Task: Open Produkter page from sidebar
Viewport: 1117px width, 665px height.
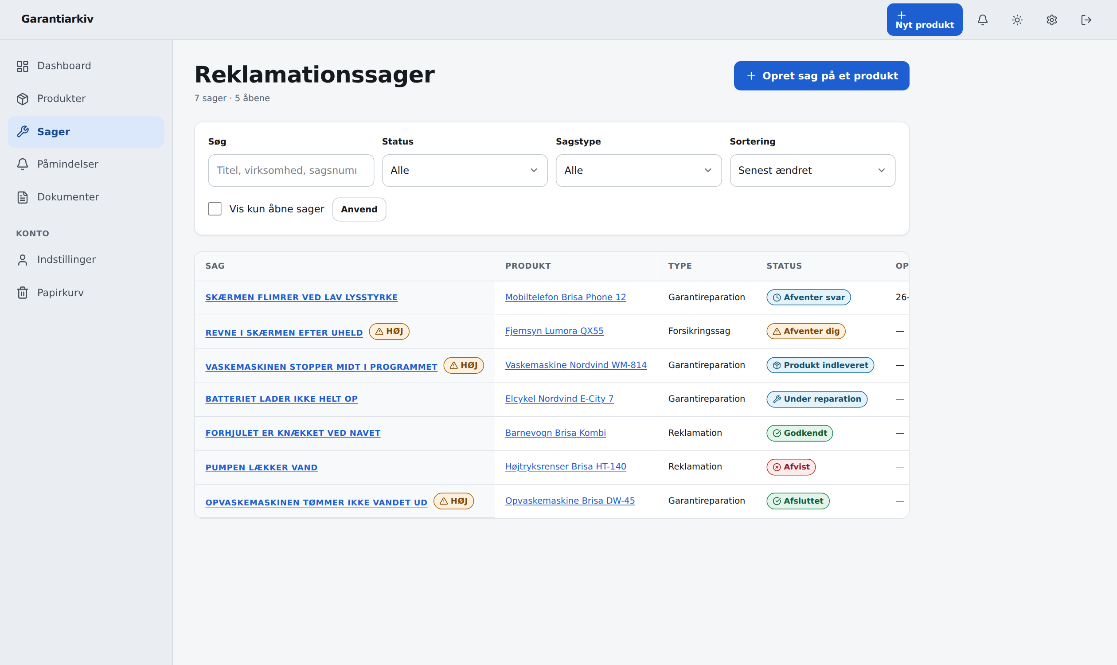Action: pyautogui.click(x=86, y=98)
